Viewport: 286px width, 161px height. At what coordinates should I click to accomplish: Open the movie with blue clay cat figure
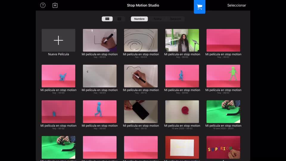58,76
